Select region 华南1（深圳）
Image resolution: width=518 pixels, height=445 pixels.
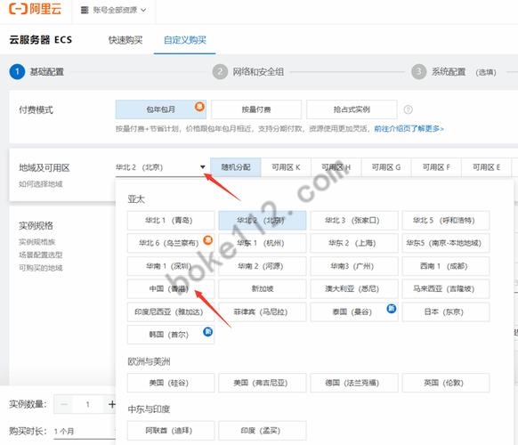click(x=171, y=266)
